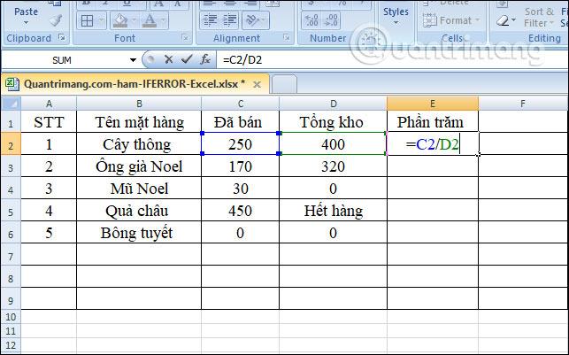Open the Borders button in Font group
569x355 pixels.
(x=87, y=21)
